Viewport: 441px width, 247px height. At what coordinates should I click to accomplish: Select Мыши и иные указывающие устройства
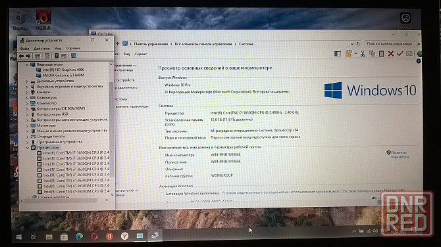[72, 131]
